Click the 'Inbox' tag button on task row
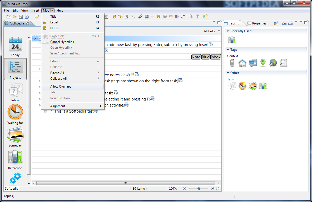This screenshot has width=312, height=202. click(x=215, y=57)
